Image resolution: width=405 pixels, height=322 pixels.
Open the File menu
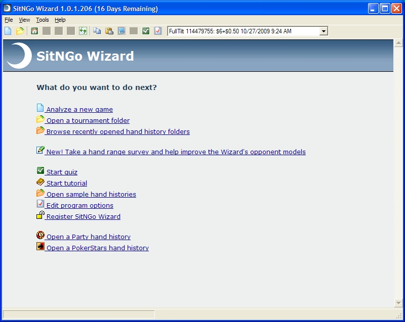pyautogui.click(x=9, y=20)
